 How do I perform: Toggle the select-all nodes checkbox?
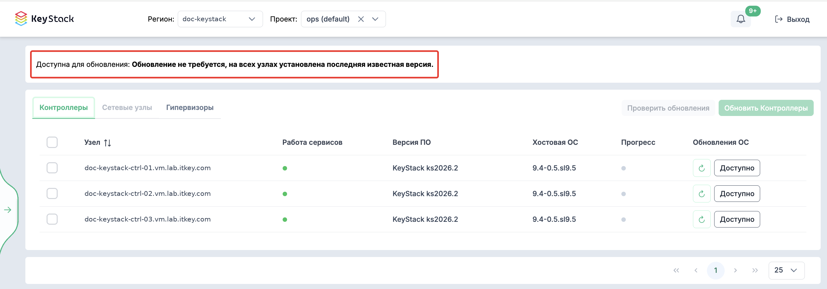52,142
